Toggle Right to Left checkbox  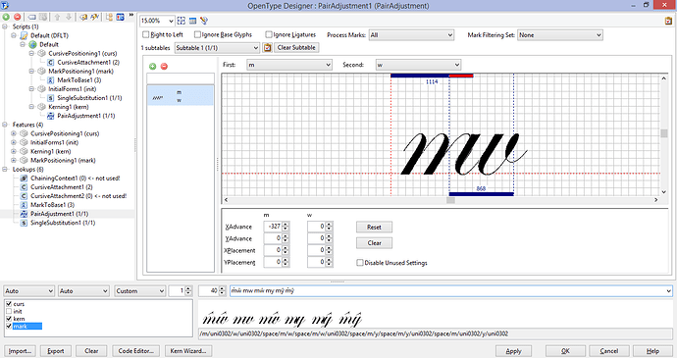click(145, 34)
